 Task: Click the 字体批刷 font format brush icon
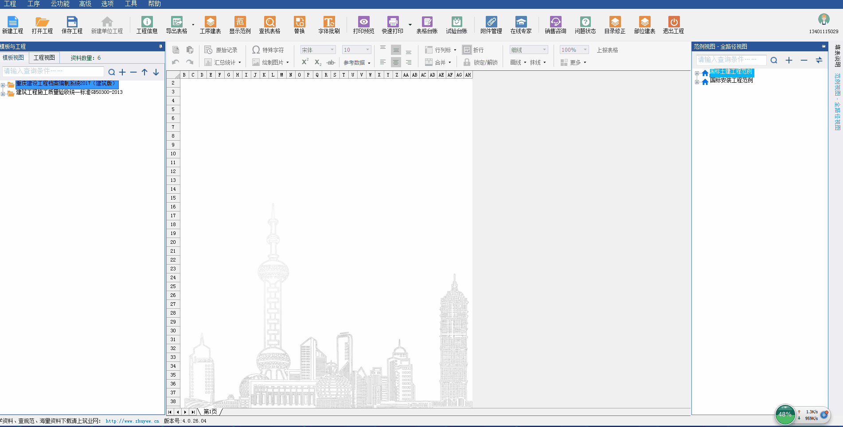coord(329,25)
